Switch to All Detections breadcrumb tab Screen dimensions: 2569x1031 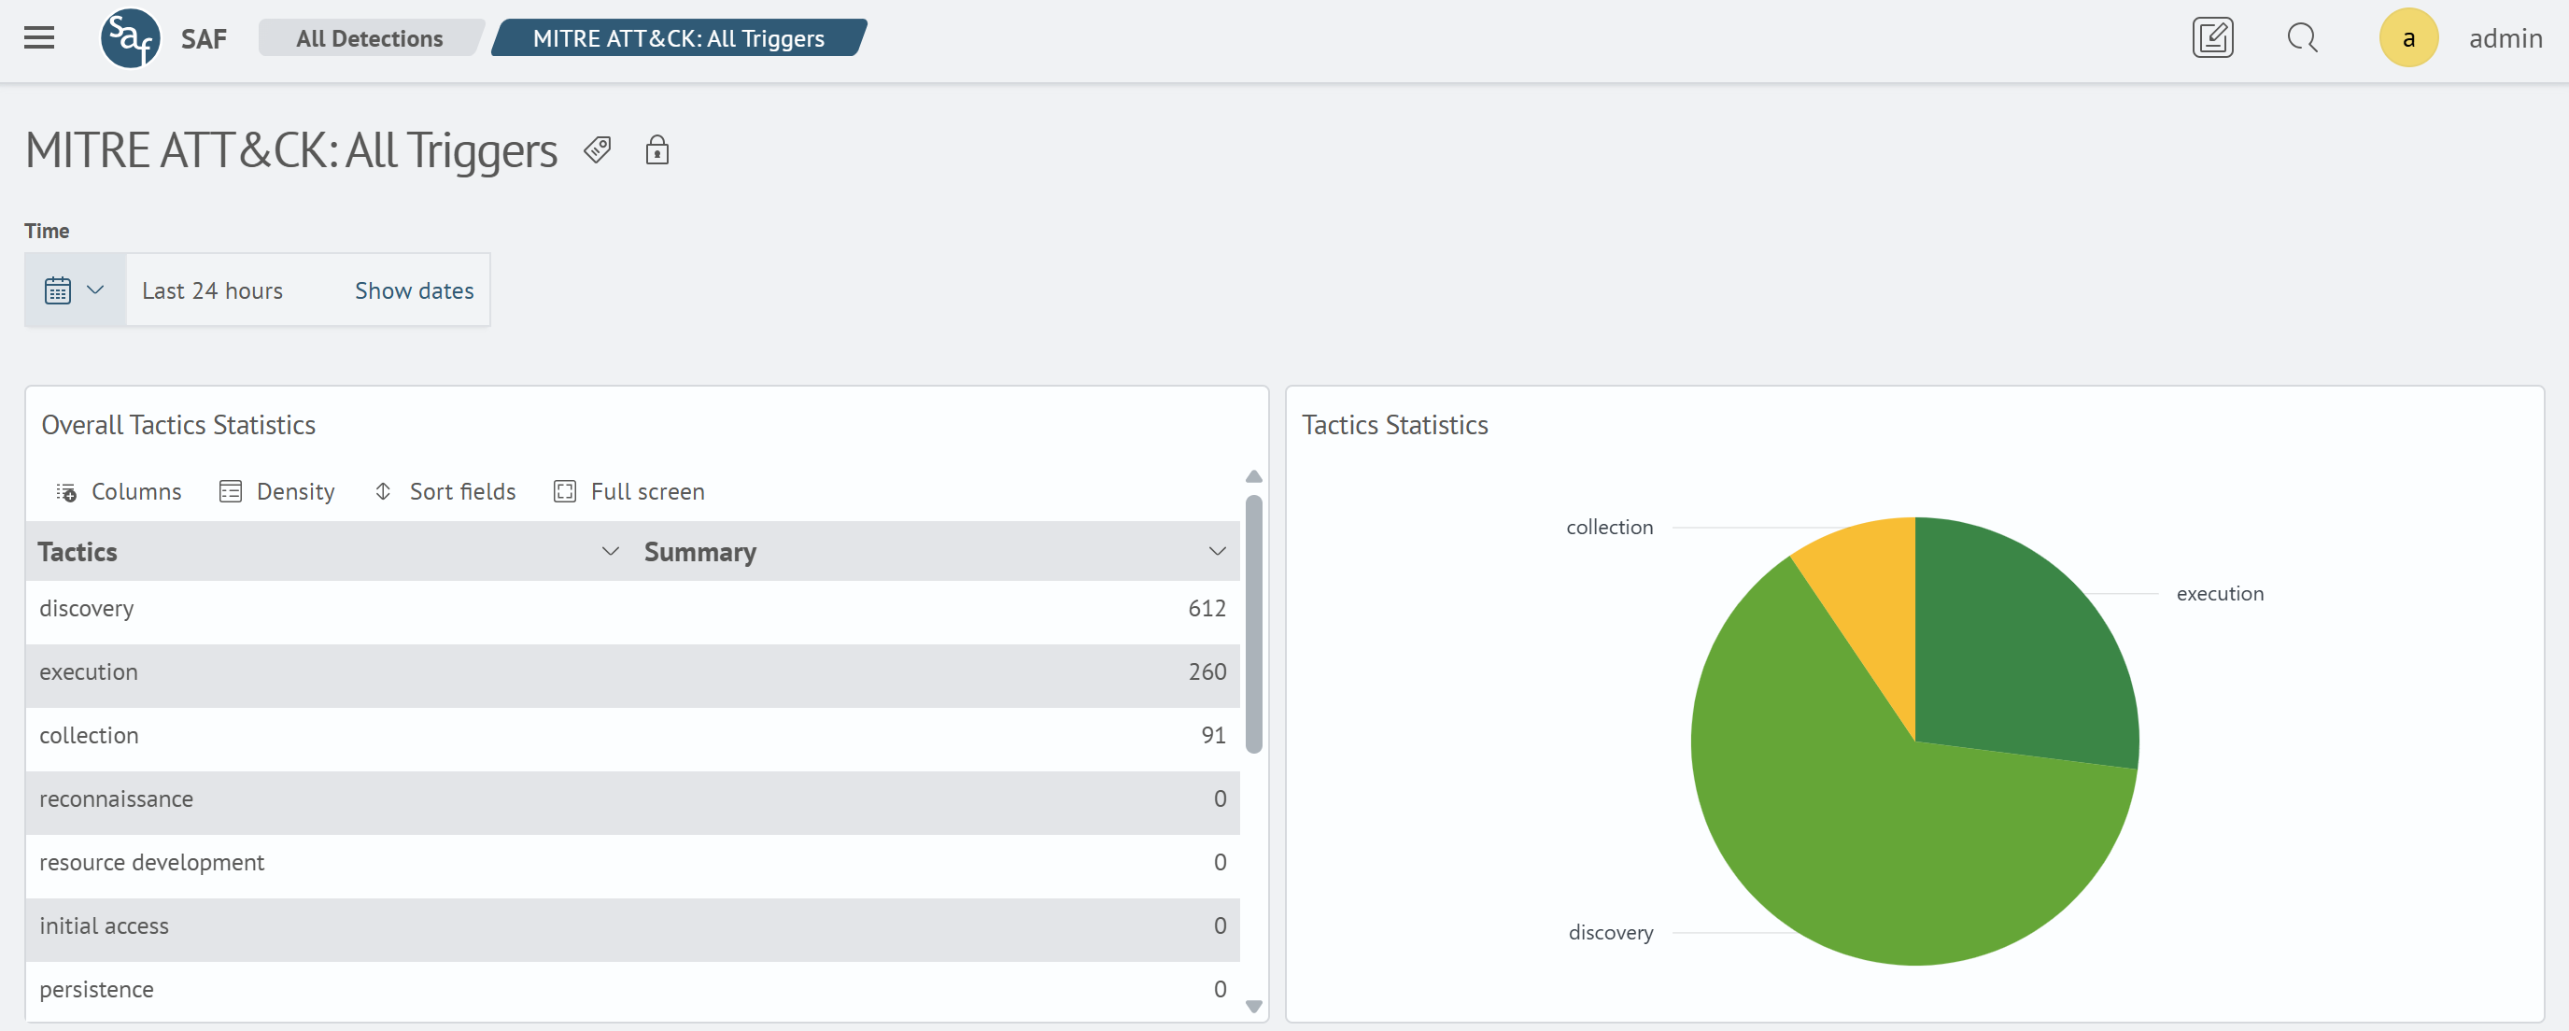(369, 38)
